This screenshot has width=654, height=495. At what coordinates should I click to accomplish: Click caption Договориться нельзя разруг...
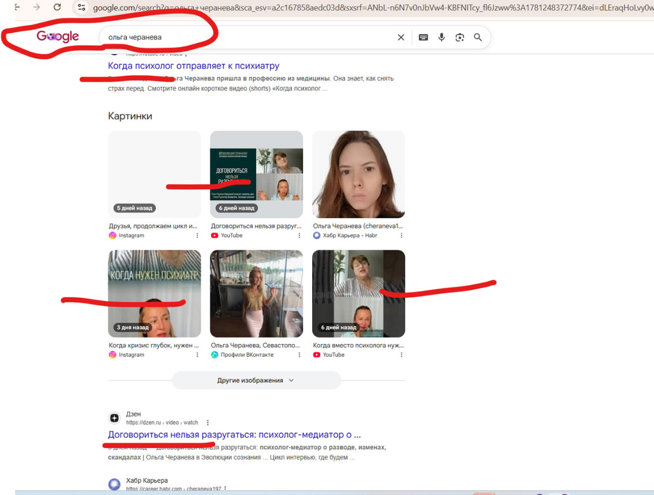(256, 225)
